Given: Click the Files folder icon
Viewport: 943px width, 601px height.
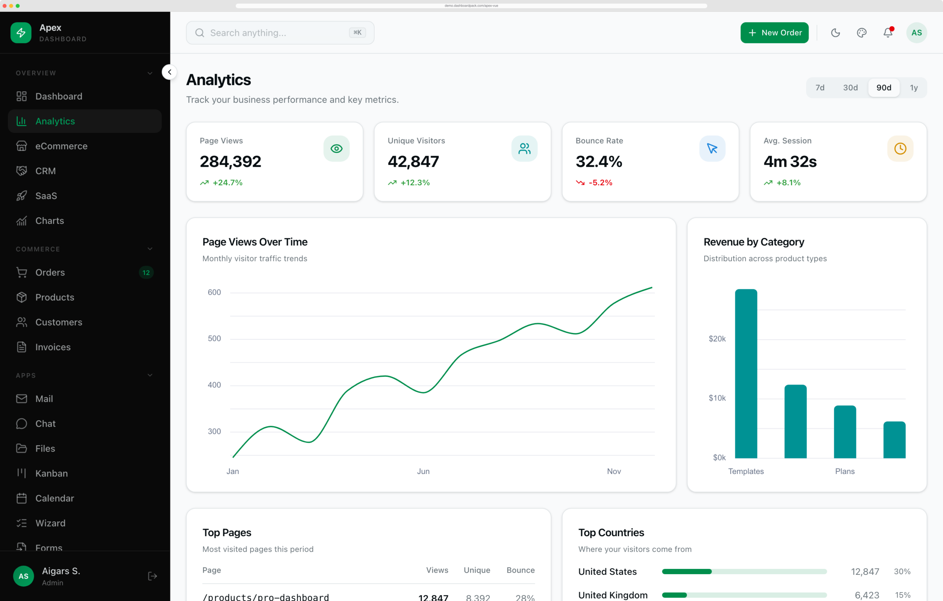Looking at the screenshot, I should click(21, 448).
